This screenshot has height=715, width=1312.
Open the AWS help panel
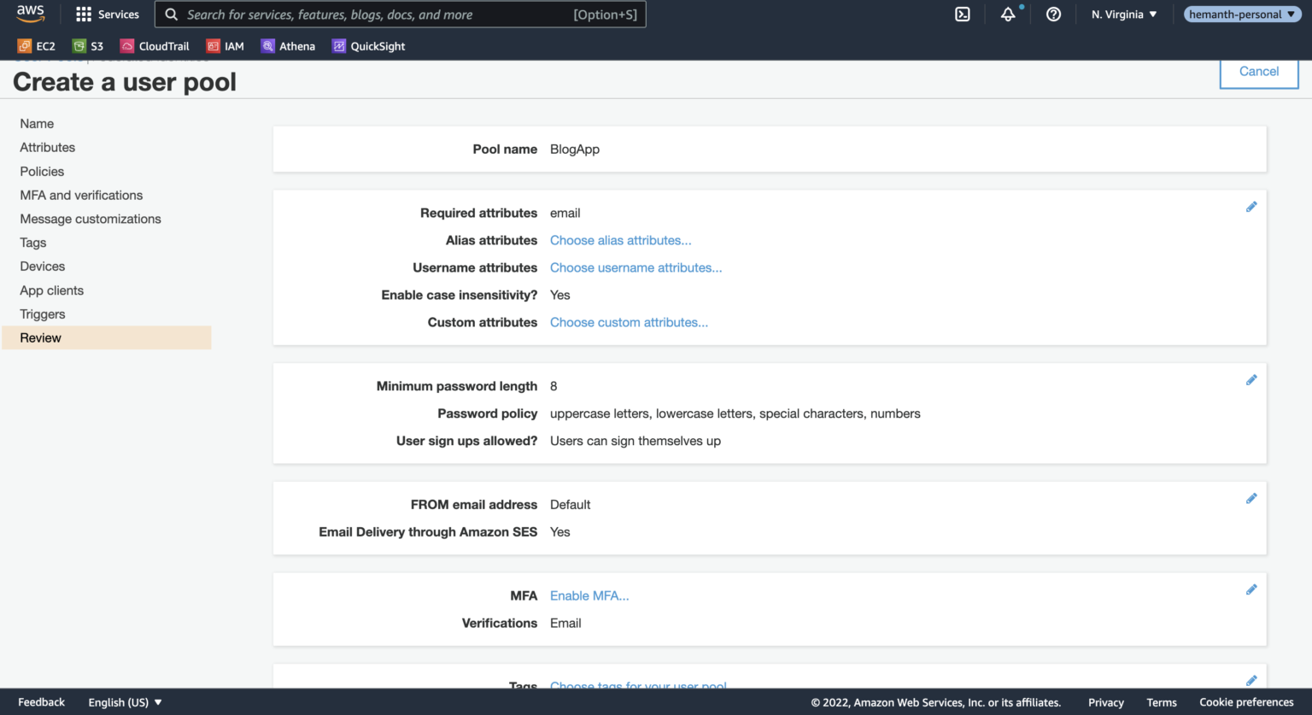1053,14
